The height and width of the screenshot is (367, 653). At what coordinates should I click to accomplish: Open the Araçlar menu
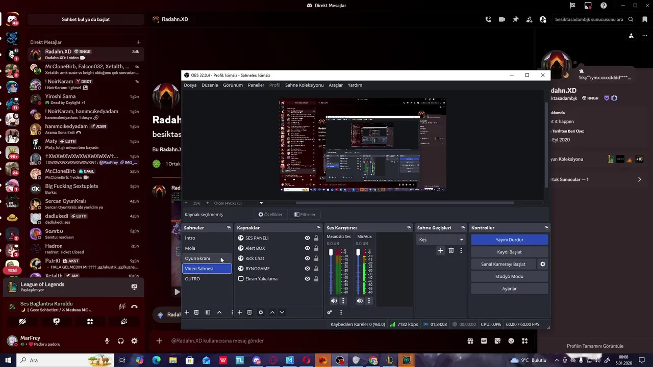(x=336, y=85)
